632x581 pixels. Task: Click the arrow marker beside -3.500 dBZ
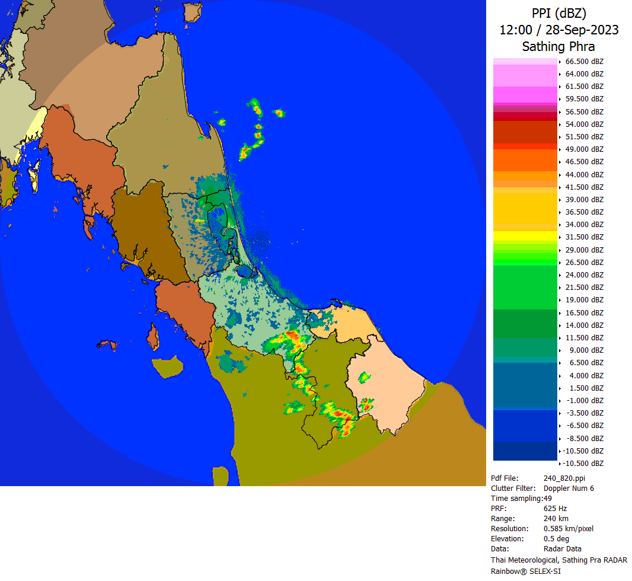pyautogui.click(x=560, y=413)
